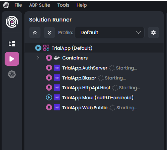167x150 pixels.
Task: Click the Docker icon beside Containers
Action: click(x=57, y=58)
